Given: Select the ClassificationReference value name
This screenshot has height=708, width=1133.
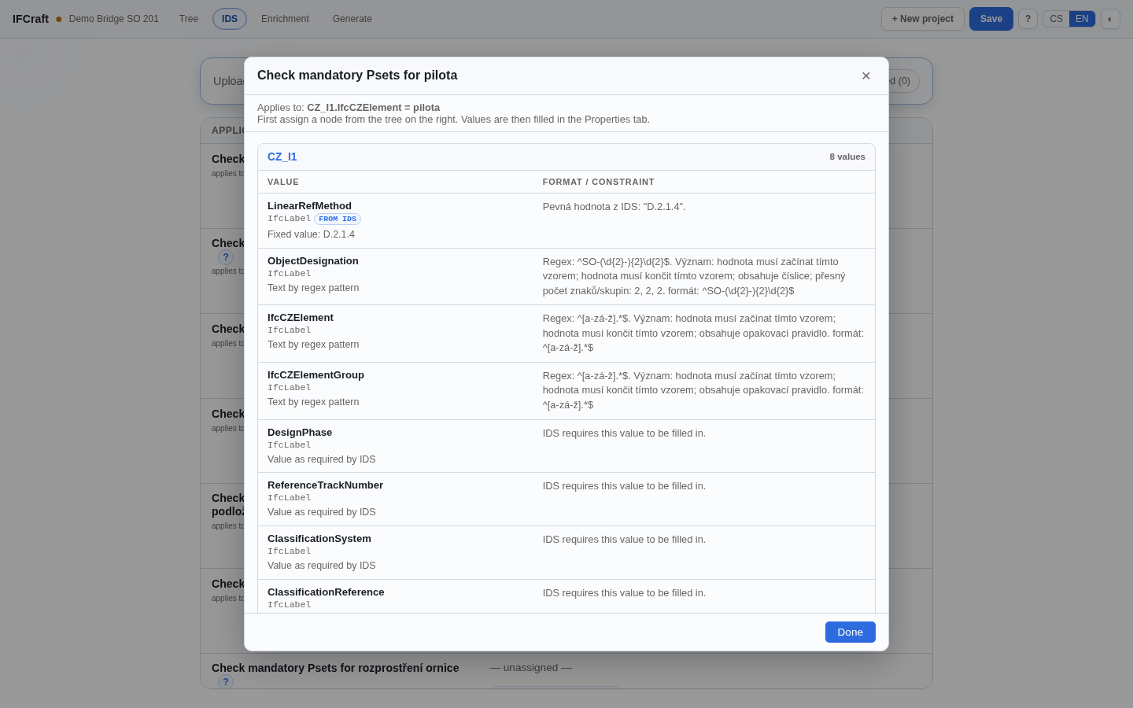Looking at the screenshot, I should coord(326,592).
